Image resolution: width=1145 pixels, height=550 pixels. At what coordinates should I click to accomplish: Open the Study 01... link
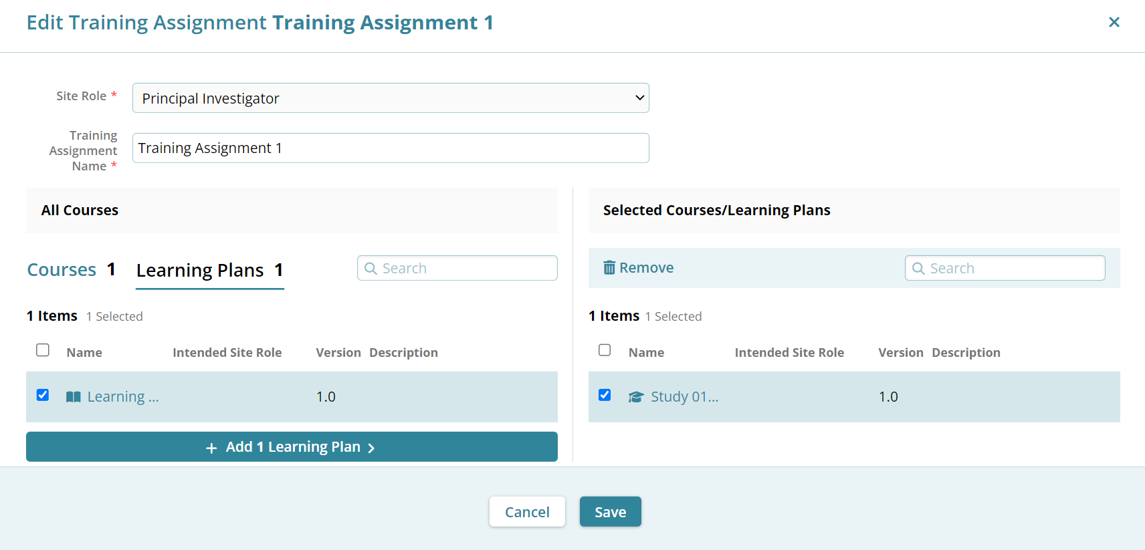685,397
